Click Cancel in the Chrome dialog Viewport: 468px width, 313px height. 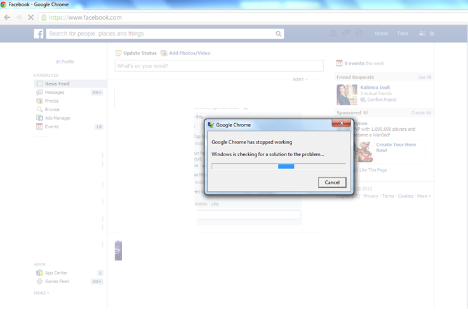point(332,182)
